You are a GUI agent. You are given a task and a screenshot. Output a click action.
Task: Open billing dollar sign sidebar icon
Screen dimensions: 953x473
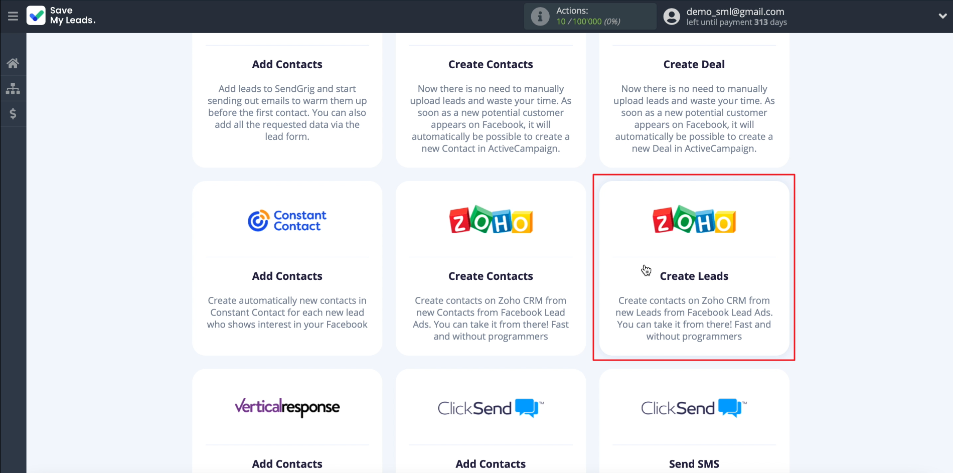(x=13, y=114)
